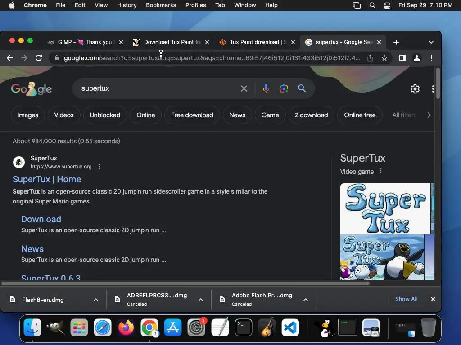This screenshot has width=461, height=345.
Task: Open the Profiles menu
Action: [195, 5]
